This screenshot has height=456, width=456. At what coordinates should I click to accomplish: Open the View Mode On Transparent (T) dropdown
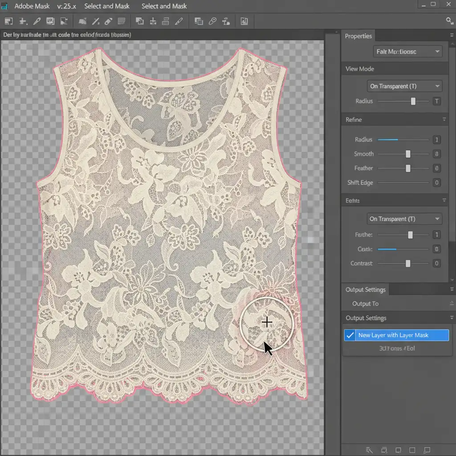pos(404,86)
